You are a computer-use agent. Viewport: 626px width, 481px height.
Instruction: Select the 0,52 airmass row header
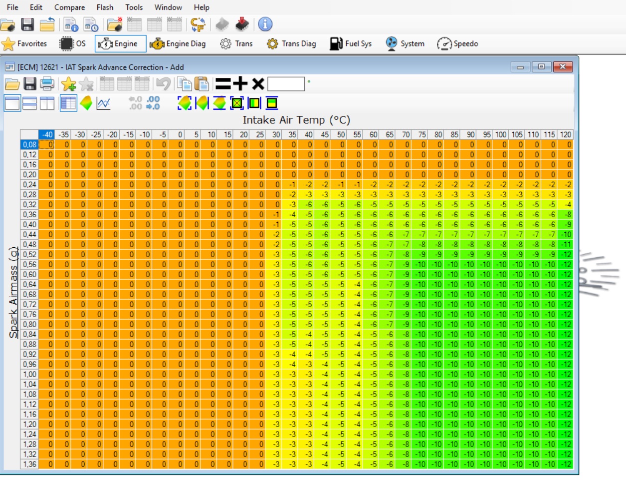pos(29,255)
